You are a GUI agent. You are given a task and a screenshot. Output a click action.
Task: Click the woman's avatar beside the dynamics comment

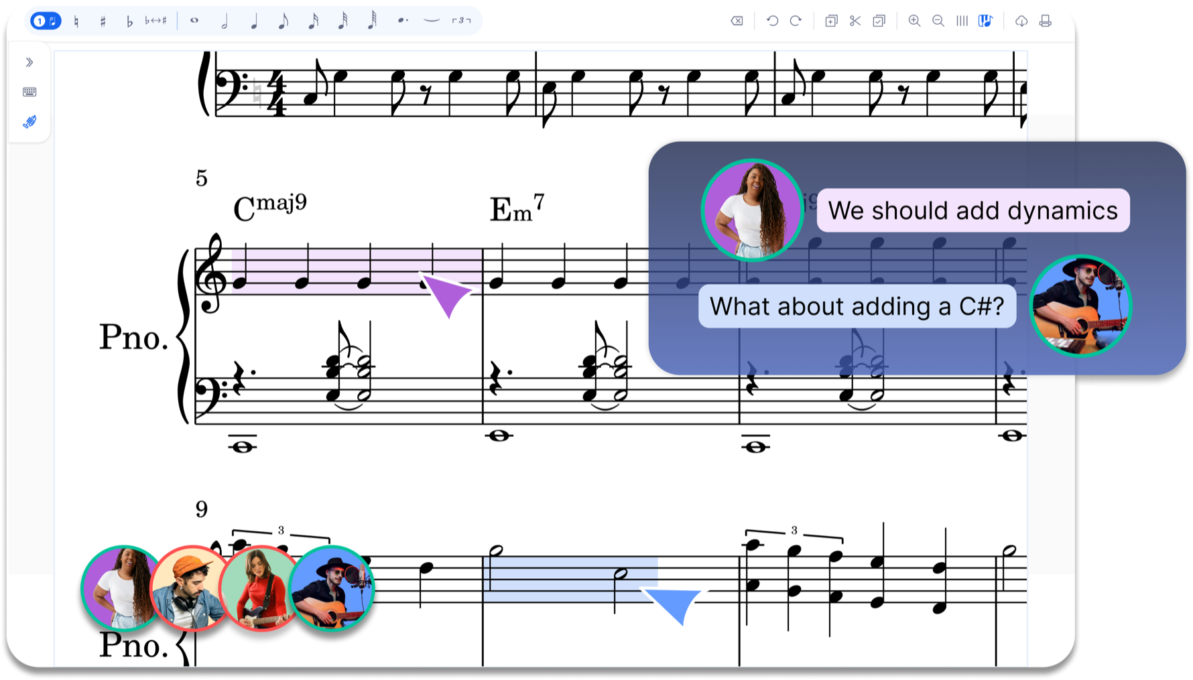[752, 210]
